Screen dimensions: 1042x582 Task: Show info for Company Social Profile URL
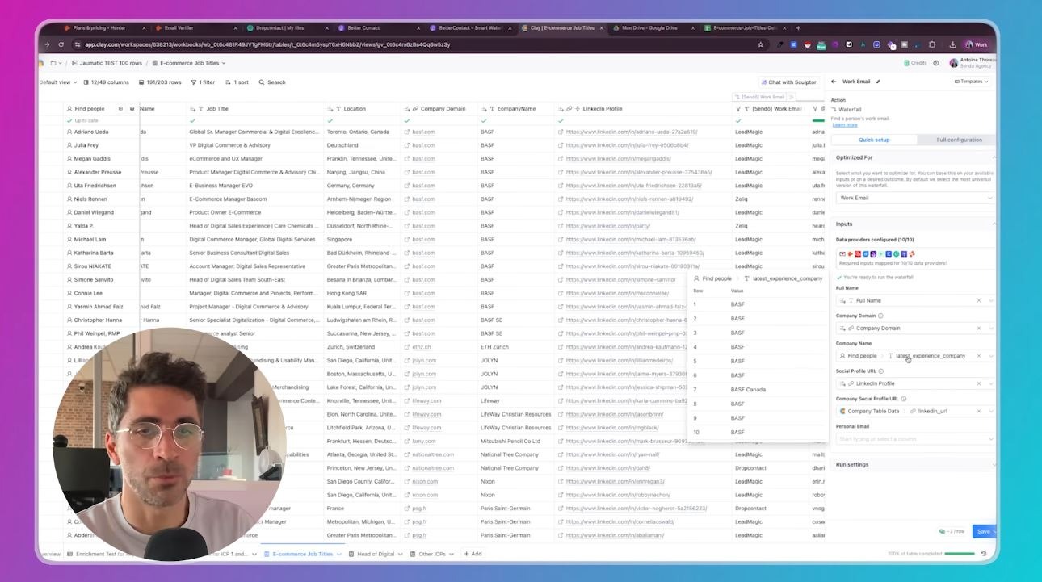904,399
